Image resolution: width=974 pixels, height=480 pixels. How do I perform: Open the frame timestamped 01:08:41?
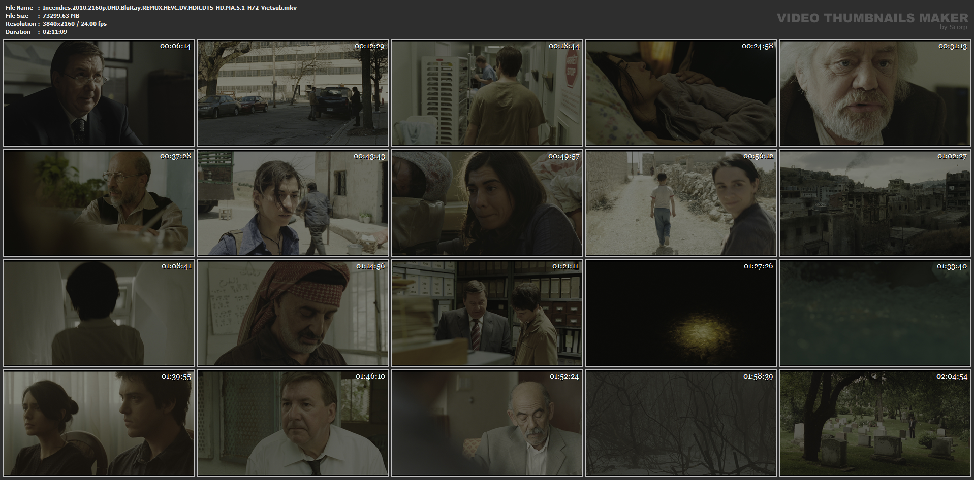click(x=99, y=313)
